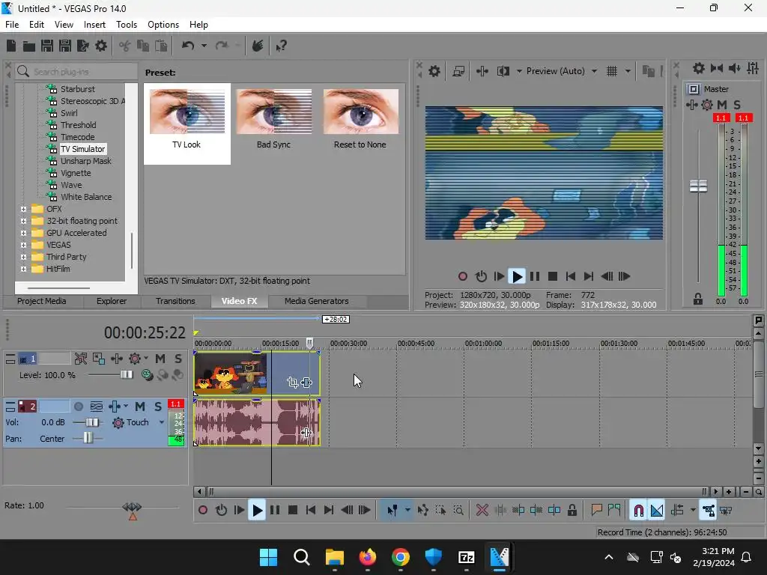Viewport: 767px width, 575px height.
Task: Open Video Output FX icon in preview
Action: point(482,71)
